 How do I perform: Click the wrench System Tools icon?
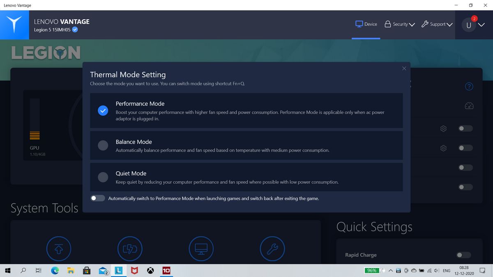tap(273, 248)
